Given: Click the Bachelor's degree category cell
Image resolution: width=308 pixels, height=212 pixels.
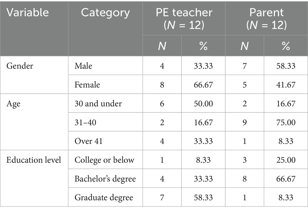Looking at the screenshot, I should pos(105,179).
